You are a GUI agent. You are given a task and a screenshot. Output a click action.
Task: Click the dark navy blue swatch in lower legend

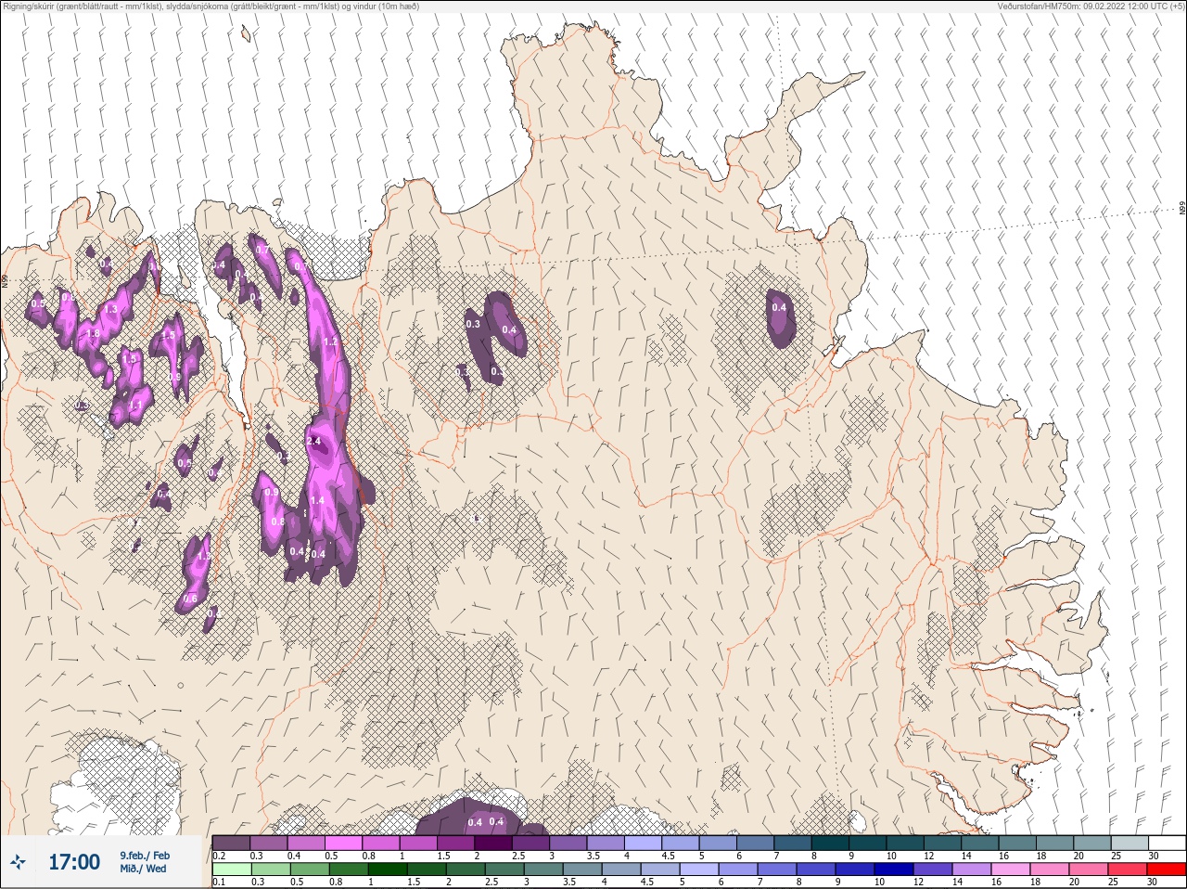click(x=892, y=870)
